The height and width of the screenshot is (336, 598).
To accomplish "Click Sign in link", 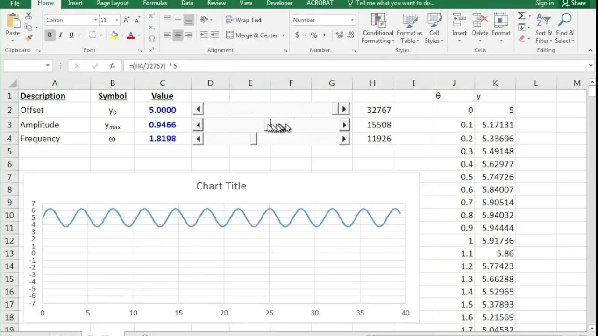I will click(x=545, y=3).
